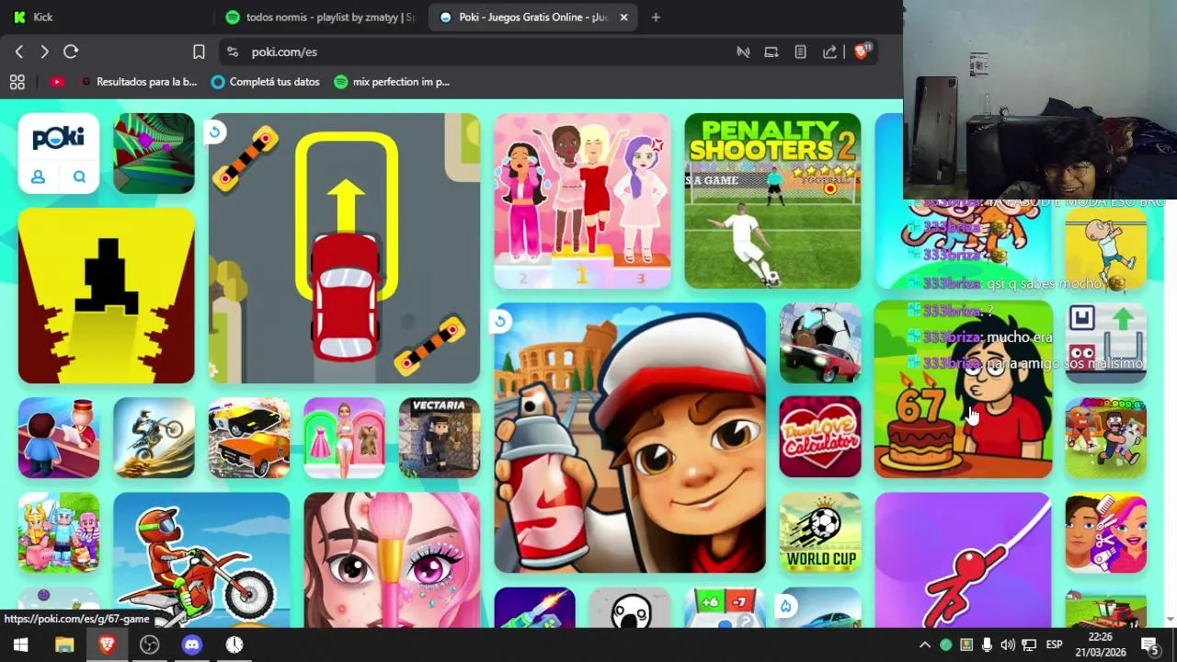The image size is (1177, 662).
Task: Open the Penalty Shooters 2 game
Action: coord(772,200)
